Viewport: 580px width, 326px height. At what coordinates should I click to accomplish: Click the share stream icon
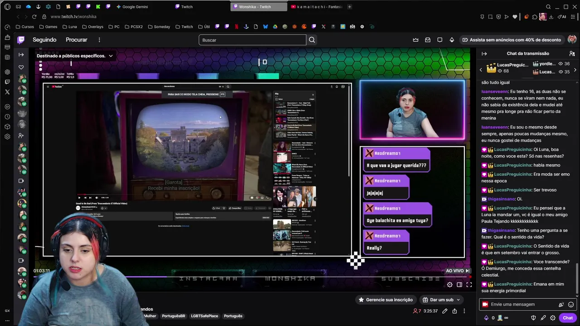coord(454,311)
